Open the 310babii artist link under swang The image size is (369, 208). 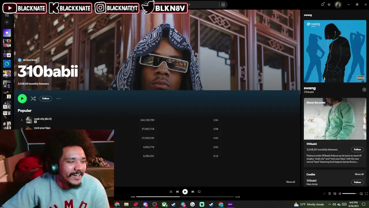pos(309,92)
